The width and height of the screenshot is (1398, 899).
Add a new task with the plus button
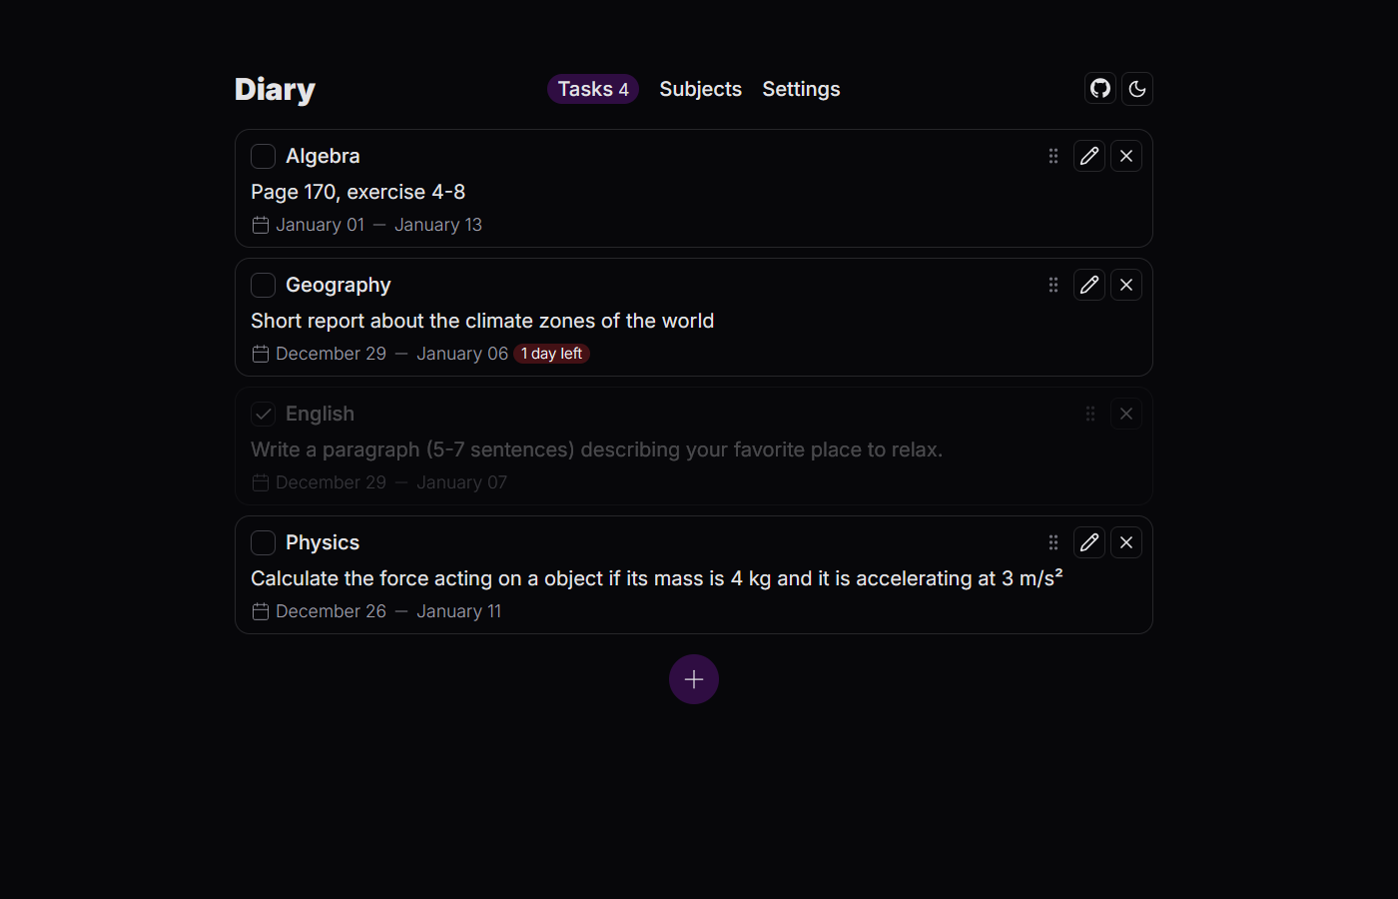[693, 679]
